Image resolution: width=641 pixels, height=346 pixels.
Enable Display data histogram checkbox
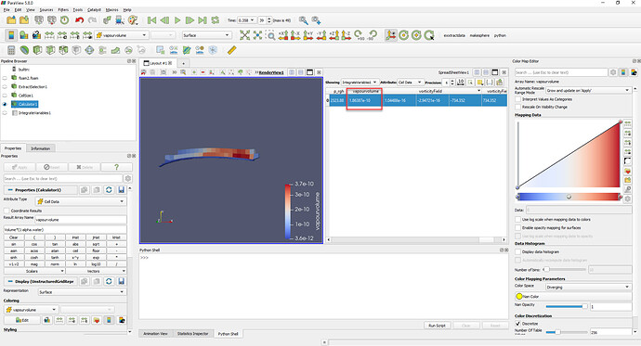tap(518, 251)
